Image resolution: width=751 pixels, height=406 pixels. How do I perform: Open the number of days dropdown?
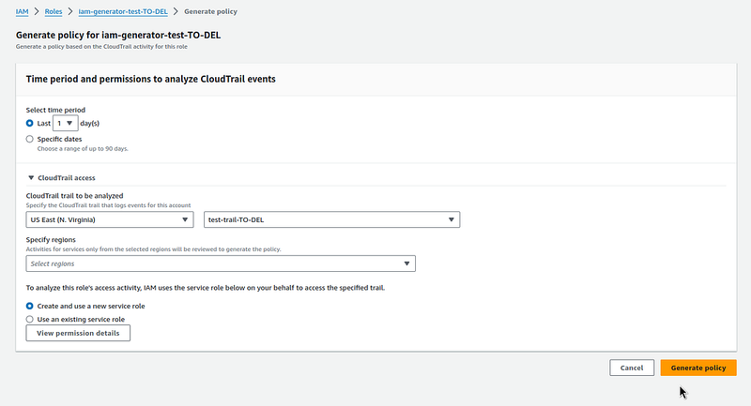65,124
